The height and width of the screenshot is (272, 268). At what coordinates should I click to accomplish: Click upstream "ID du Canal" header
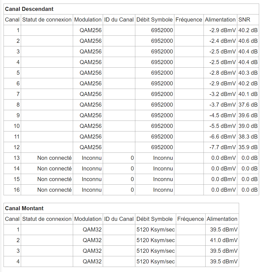[119, 219]
